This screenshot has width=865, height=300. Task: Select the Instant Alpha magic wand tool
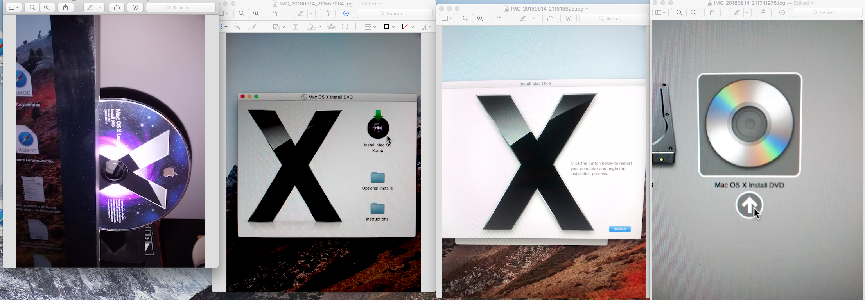pyautogui.click(x=237, y=27)
